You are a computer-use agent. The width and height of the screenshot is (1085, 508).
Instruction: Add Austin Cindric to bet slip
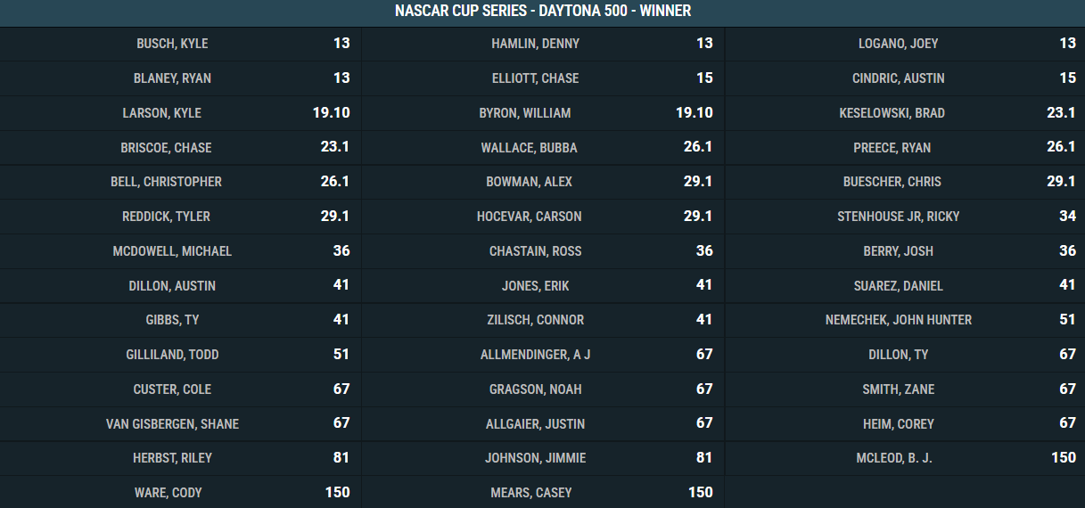tap(1067, 78)
